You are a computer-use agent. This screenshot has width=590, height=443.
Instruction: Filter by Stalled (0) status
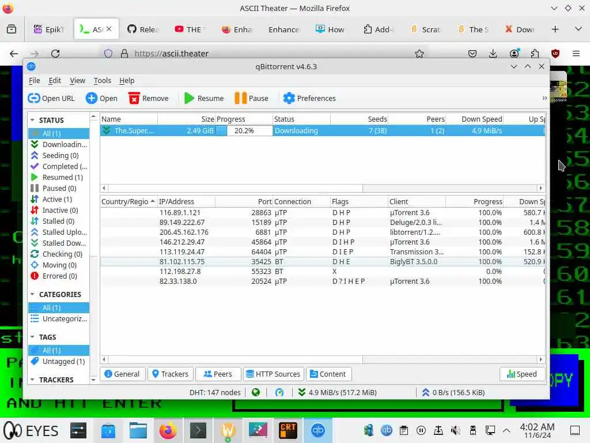click(x=59, y=221)
